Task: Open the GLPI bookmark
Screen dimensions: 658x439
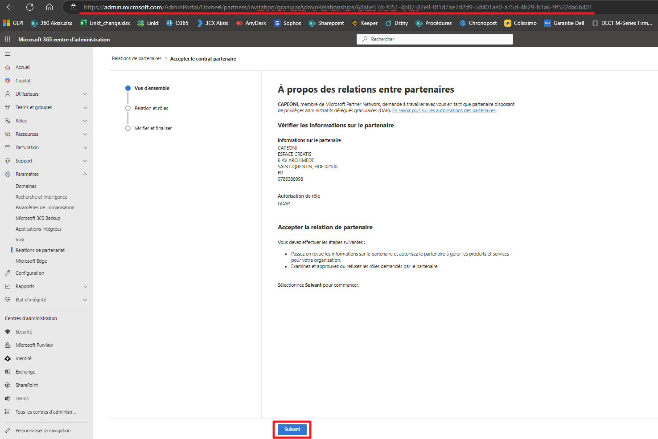Action: (x=13, y=23)
